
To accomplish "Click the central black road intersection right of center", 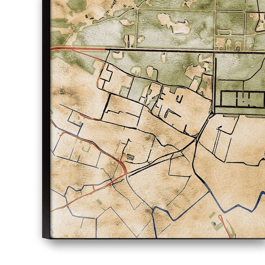I will pyautogui.click(x=196, y=139).
